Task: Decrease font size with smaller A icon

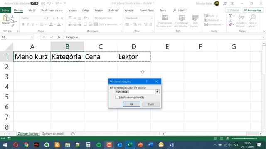Action: point(62,18)
